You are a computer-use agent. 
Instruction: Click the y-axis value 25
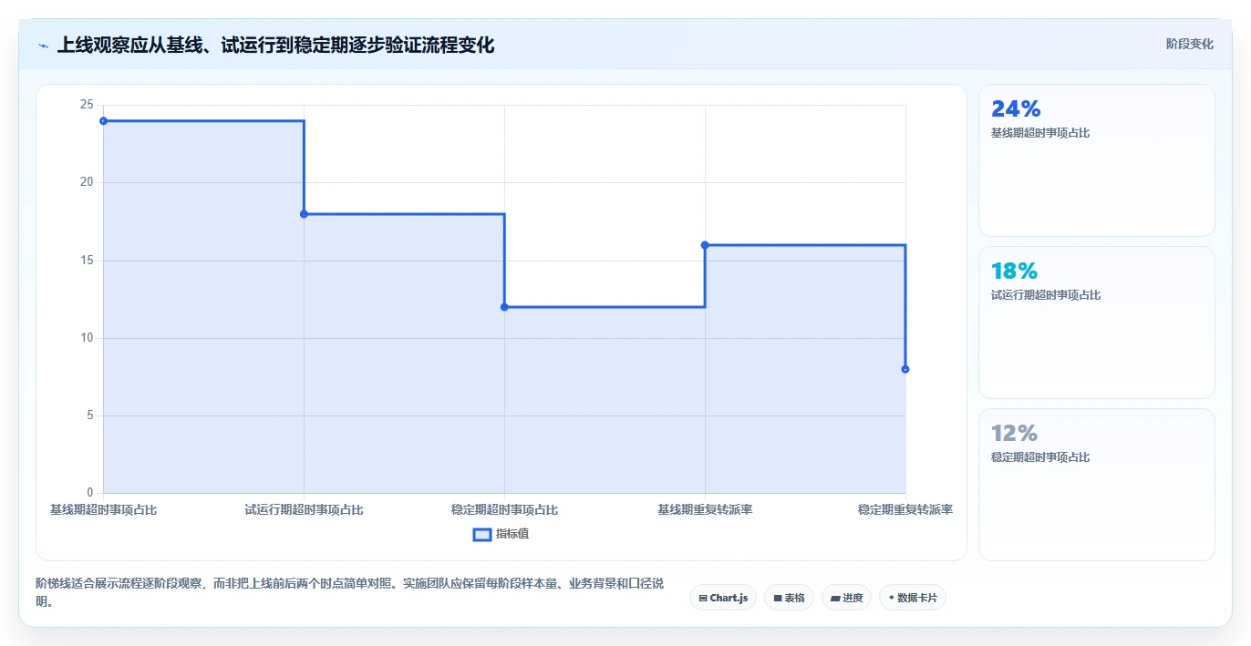[87, 105]
